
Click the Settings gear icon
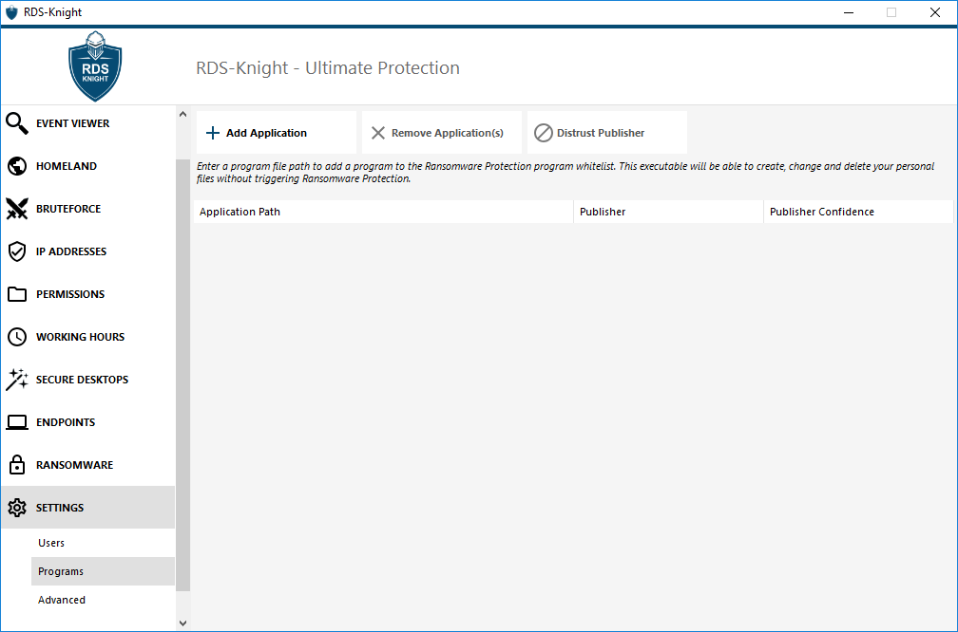pyautogui.click(x=16, y=508)
